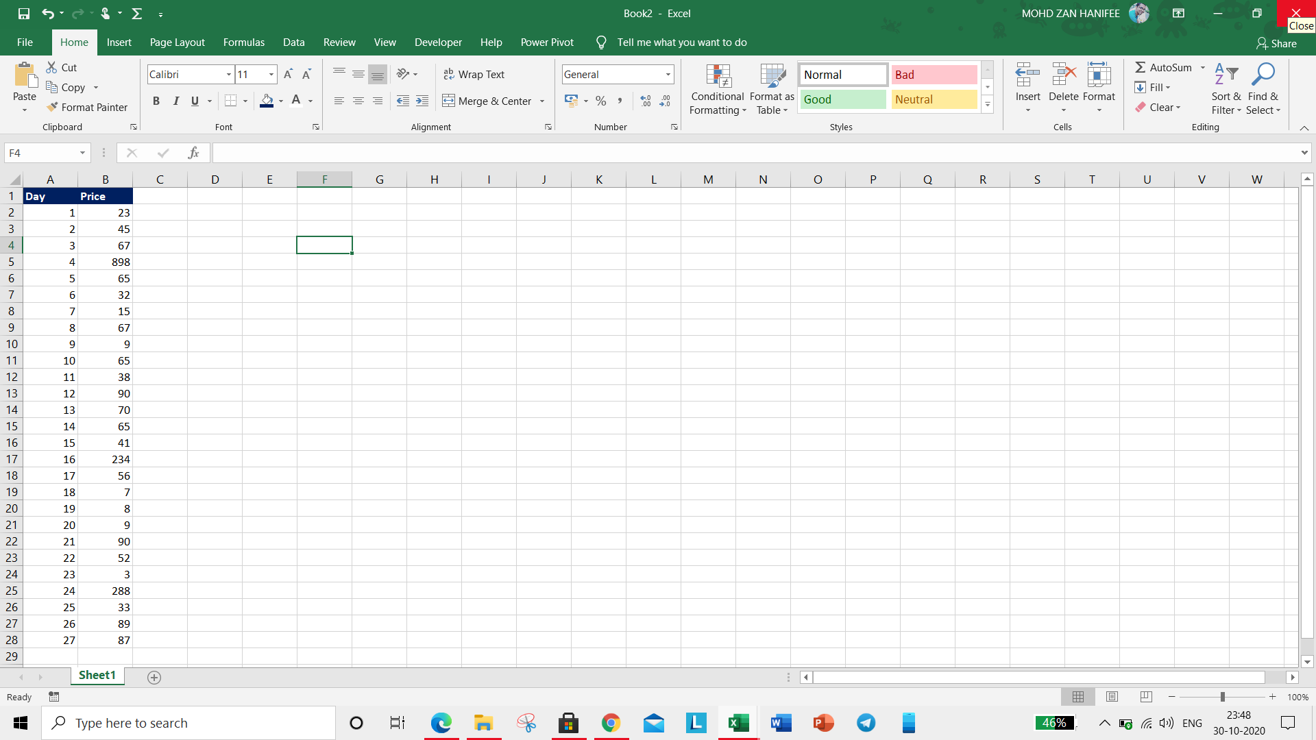Click the zoom slider handle

click(x=1222, y=697)
